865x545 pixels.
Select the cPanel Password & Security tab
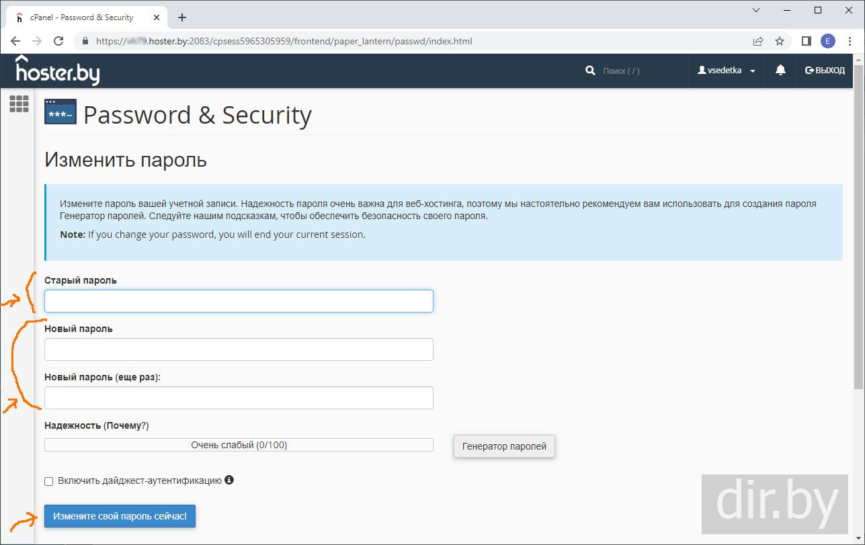82,17
